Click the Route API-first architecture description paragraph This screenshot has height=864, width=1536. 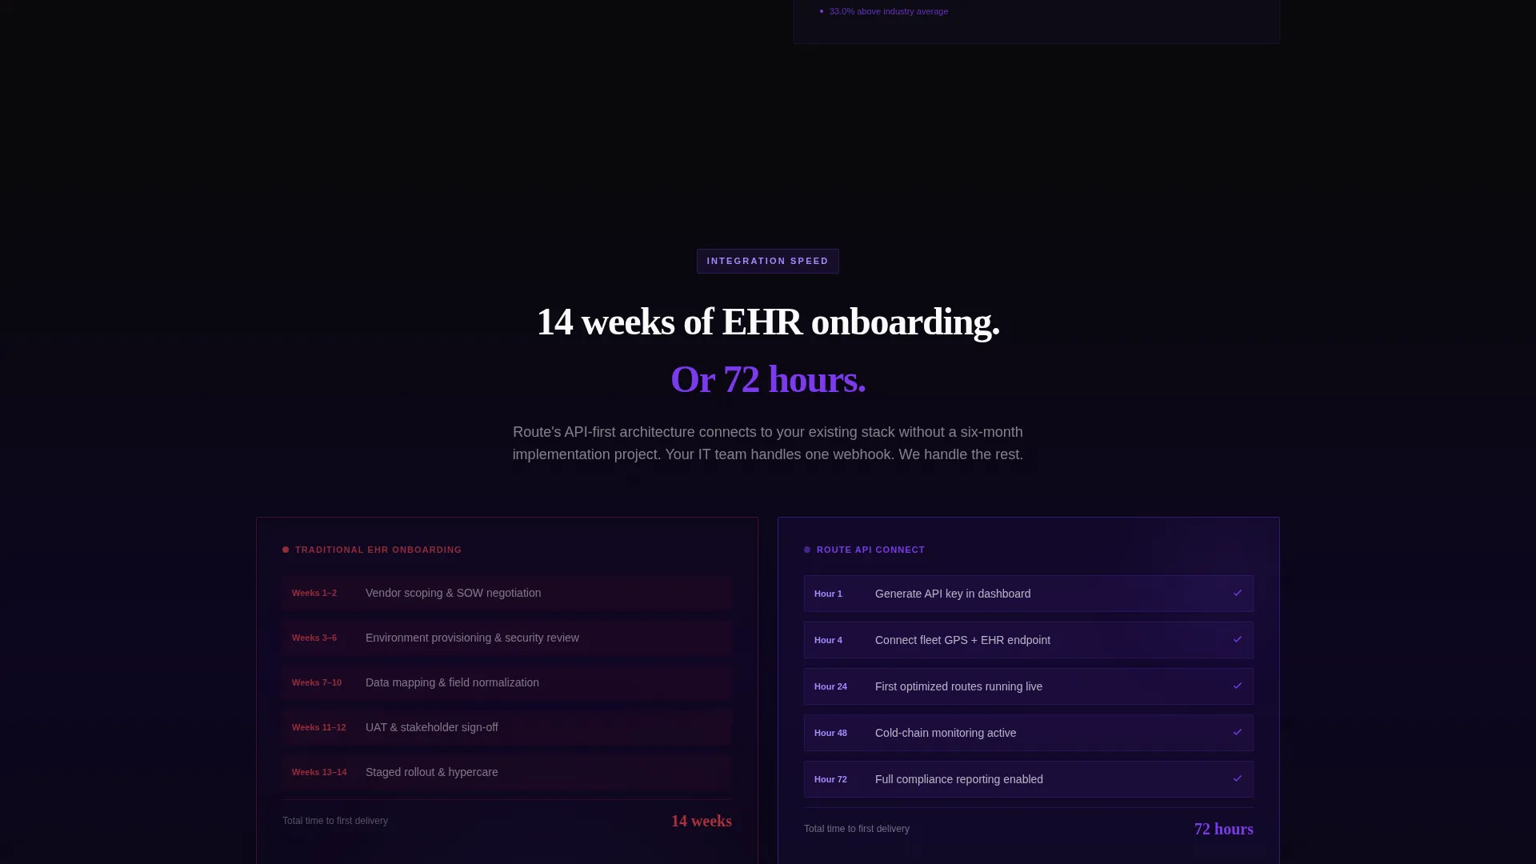768,443
